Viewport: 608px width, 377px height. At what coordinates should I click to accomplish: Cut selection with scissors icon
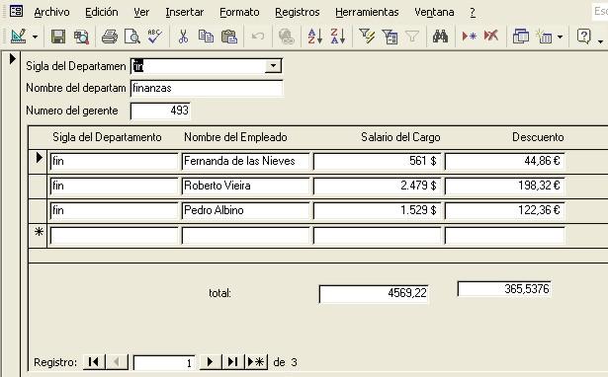coord(183,37)
